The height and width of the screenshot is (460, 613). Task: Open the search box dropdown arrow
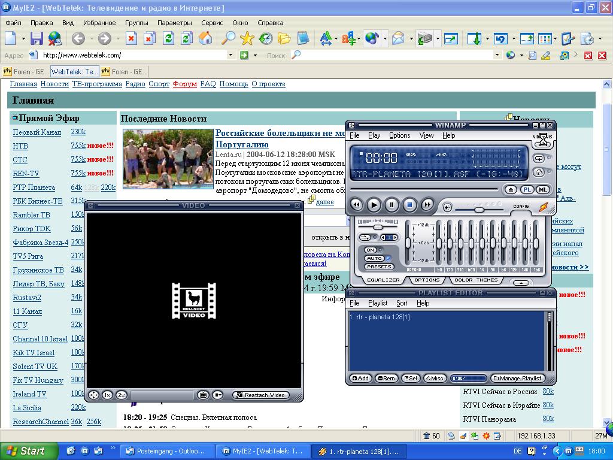[497, 55]
